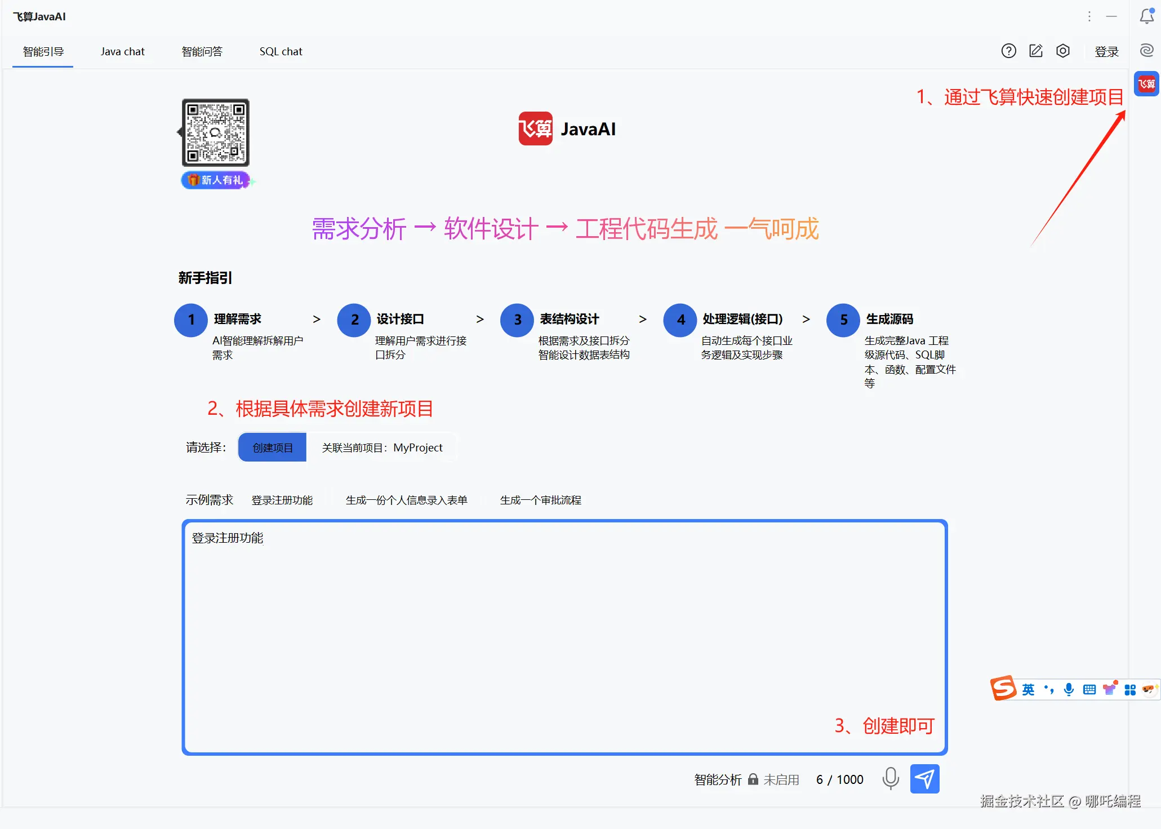The height and width of the screenshot is (829, 1161).
Task: Click inside the requirement text input area
Action: [x=563, y=637]
